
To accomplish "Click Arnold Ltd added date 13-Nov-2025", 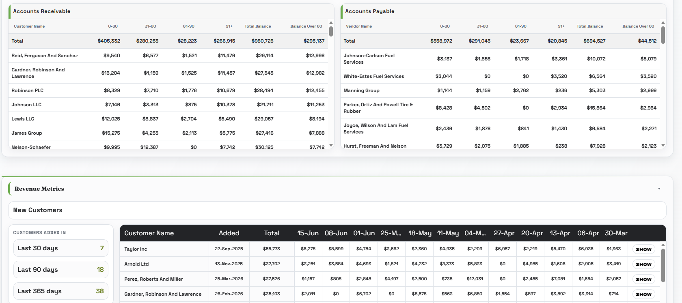I will [x=229, y=264].
